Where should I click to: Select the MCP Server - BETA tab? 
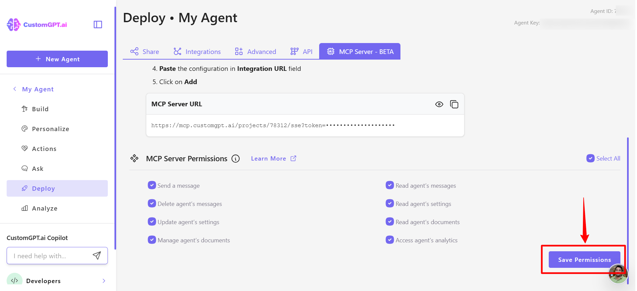click(x=360, y=51)
